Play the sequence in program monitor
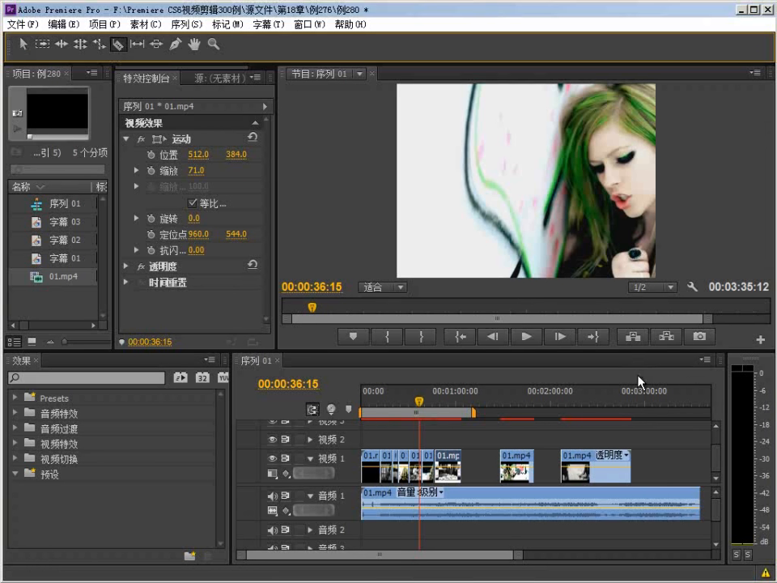 (x=526, y=337)
